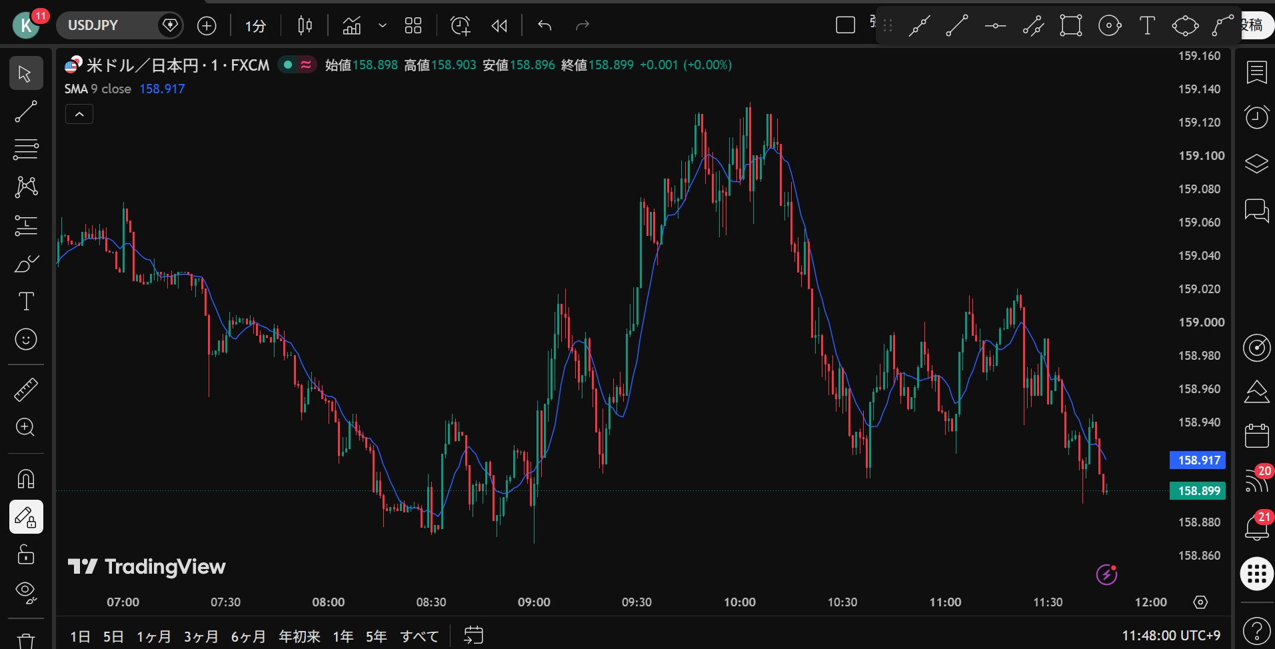This screenshot has height=649, width=1275.
Task: Create an alert with clock-plus icon
Action: click(x=461, y=25)
